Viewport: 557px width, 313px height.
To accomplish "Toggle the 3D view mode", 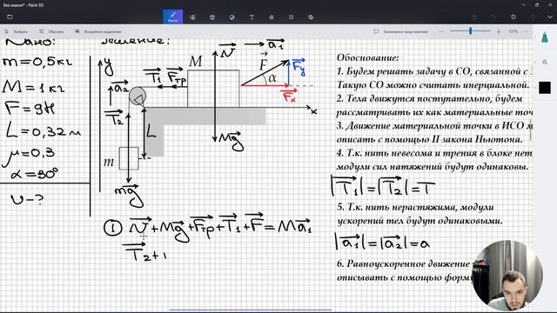I will click(x=401, y=31).
